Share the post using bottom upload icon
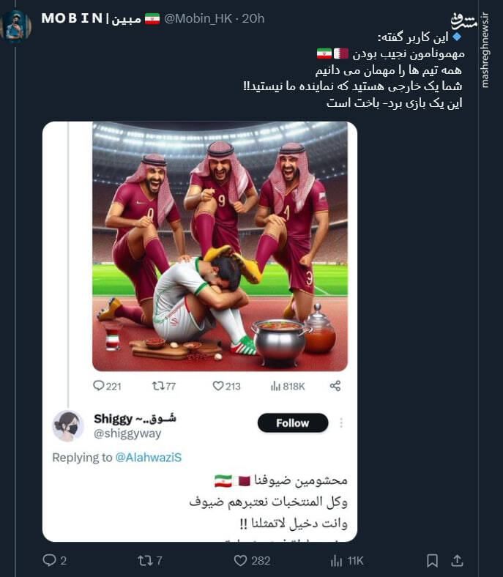The width and height of the screenshot is (503, 577). point(458,560)
